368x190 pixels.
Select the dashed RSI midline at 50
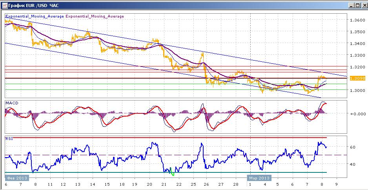pyautogui.click(x=176, y=155)
